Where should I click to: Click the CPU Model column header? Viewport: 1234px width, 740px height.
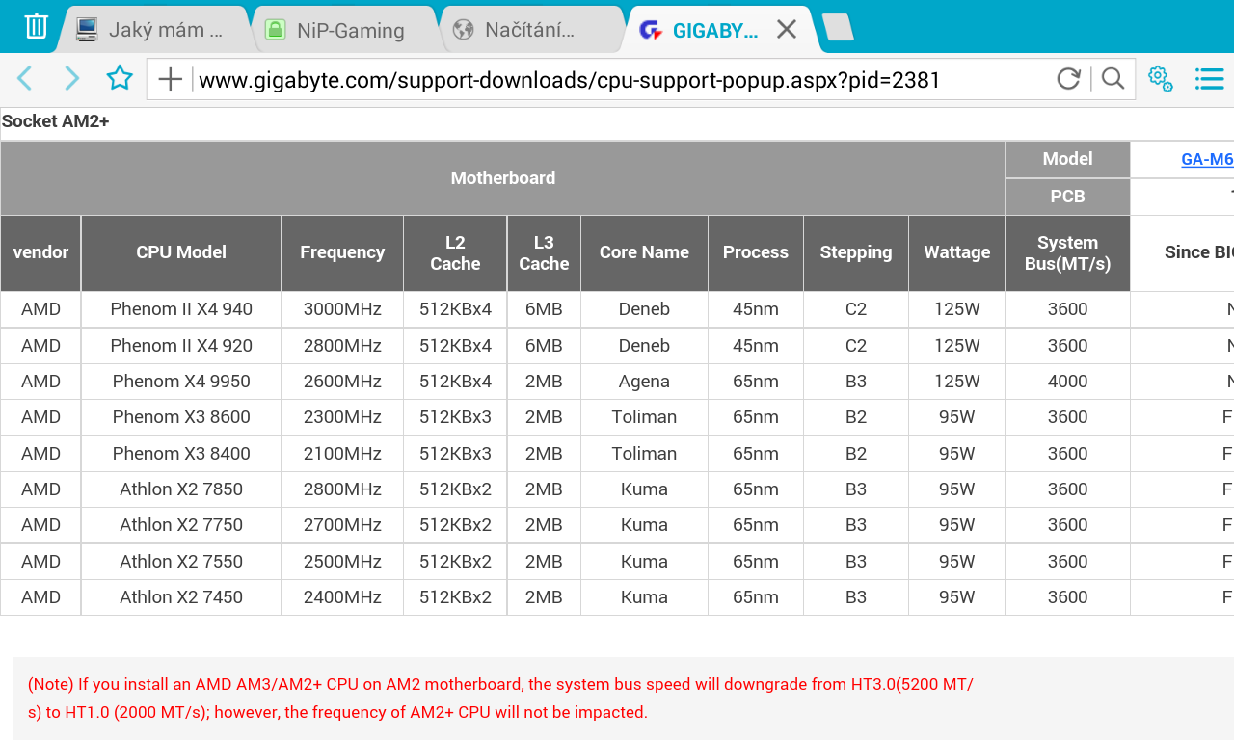click(x=181, y=252)
